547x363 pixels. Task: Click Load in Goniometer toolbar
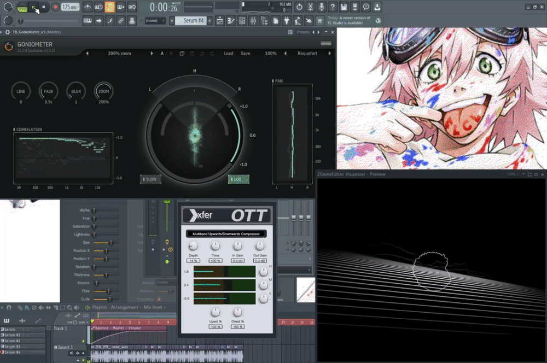229,54
